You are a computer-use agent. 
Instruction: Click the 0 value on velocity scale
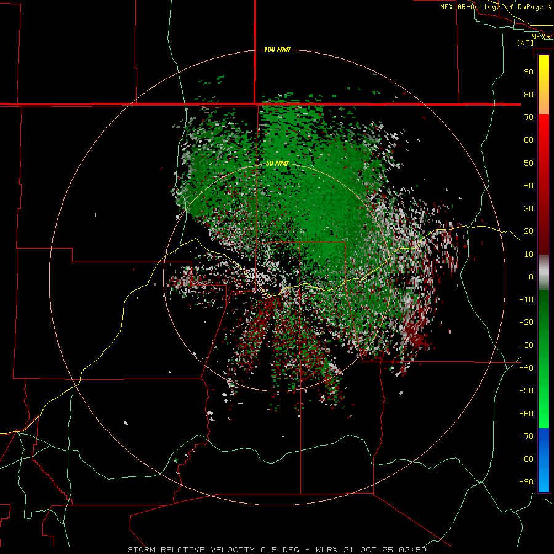pyautogui.click(x=531, y=276)
